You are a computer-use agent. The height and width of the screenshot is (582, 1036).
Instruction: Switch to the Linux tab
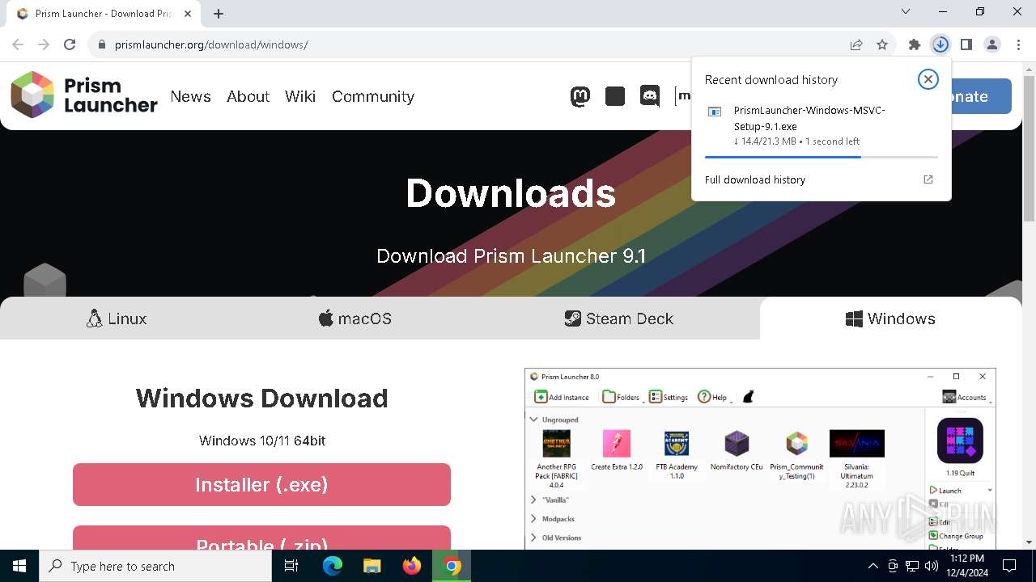(117, 318)
